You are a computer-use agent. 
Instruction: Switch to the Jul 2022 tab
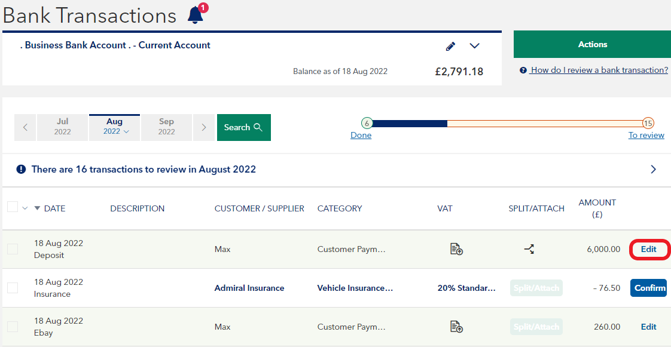coord(62,127)
